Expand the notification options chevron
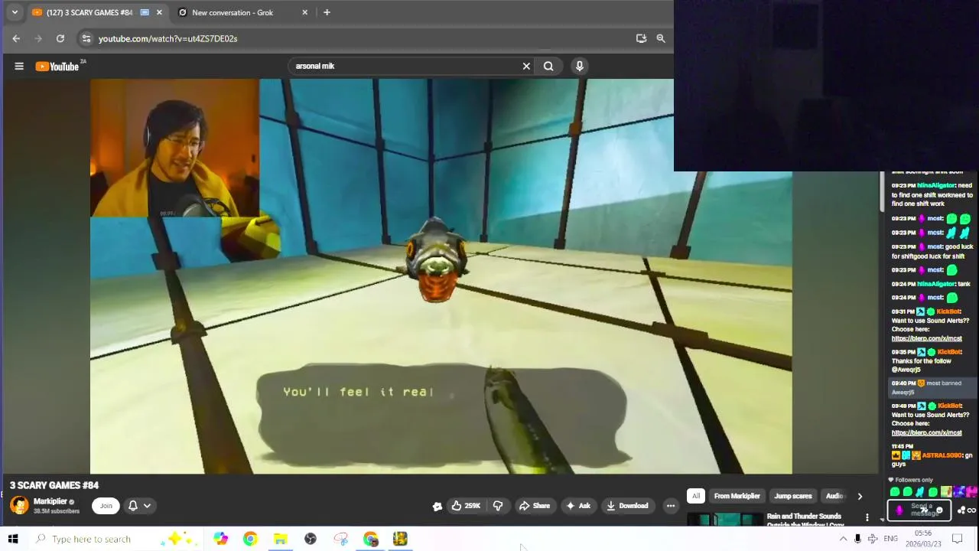Viewport: 979px width, 551px height. [147, 506]
